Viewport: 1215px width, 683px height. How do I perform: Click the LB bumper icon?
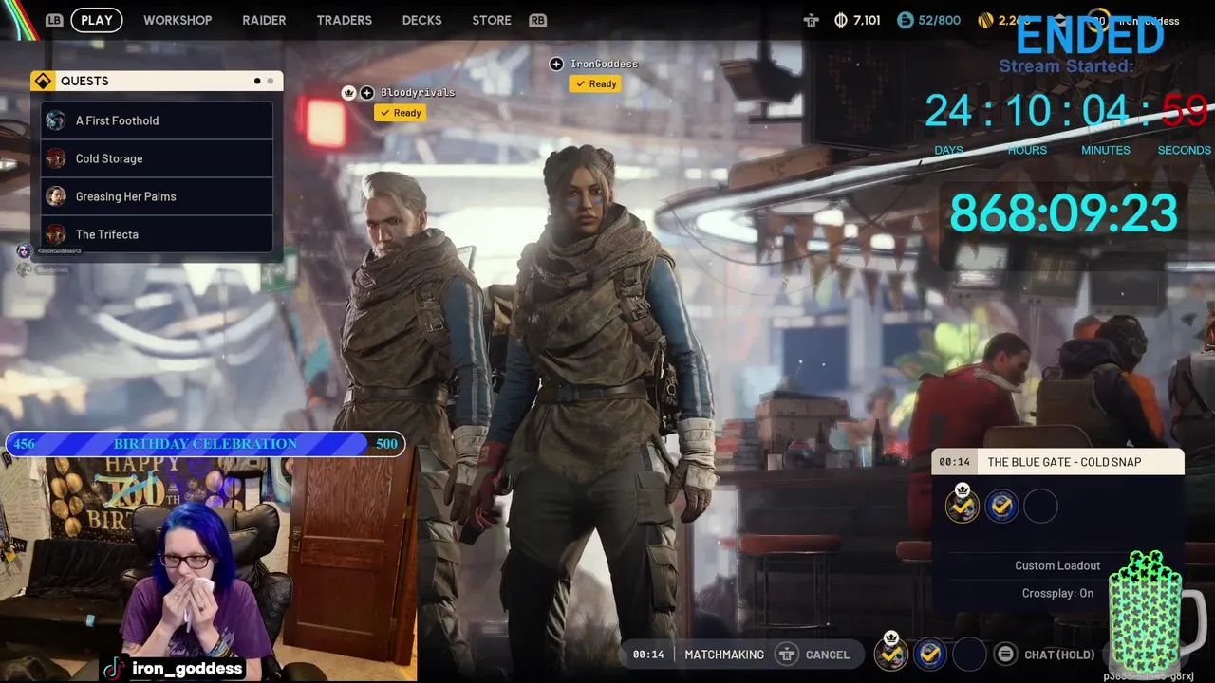[54, 20]
